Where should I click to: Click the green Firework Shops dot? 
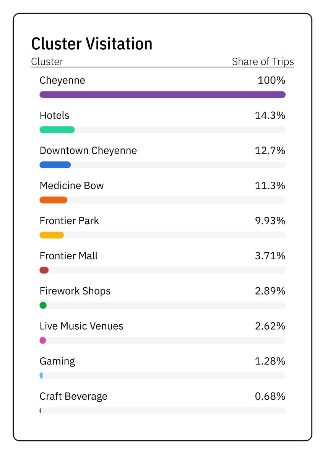click(43, 305)
